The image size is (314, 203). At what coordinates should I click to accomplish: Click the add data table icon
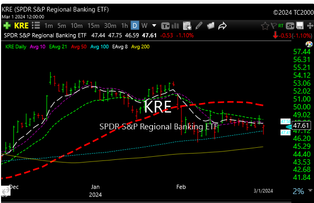[187, 26]
